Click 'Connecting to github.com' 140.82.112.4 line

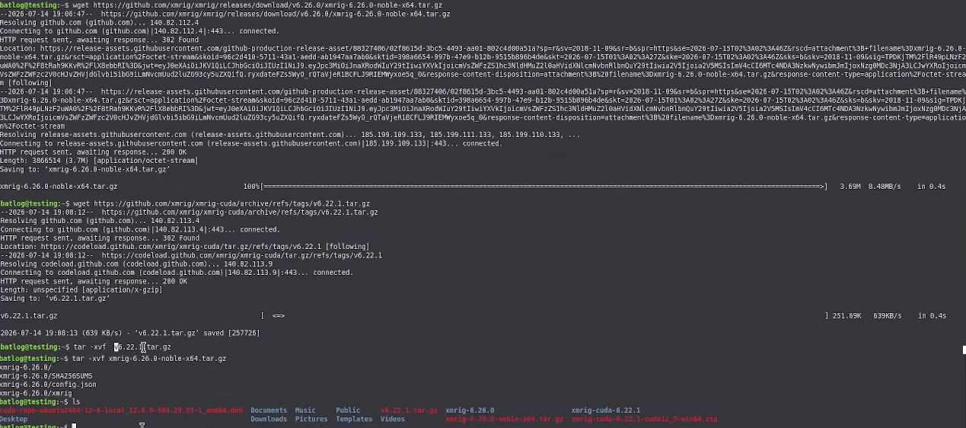coord(139,31)
